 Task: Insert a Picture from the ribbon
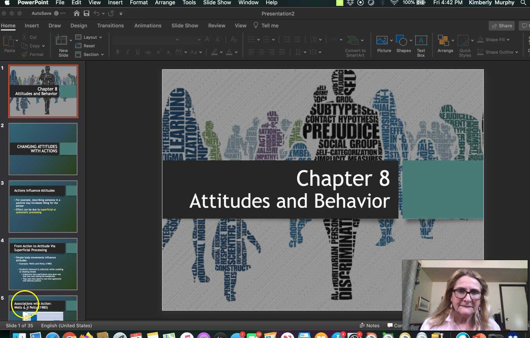[382, 41]
